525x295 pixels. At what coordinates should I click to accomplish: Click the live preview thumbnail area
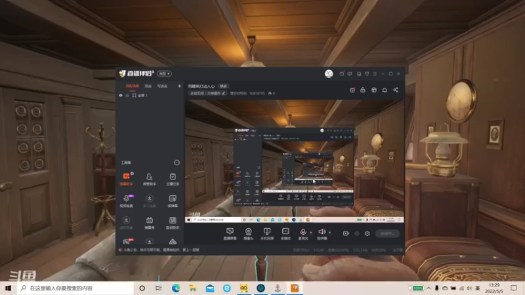[294, 161]
